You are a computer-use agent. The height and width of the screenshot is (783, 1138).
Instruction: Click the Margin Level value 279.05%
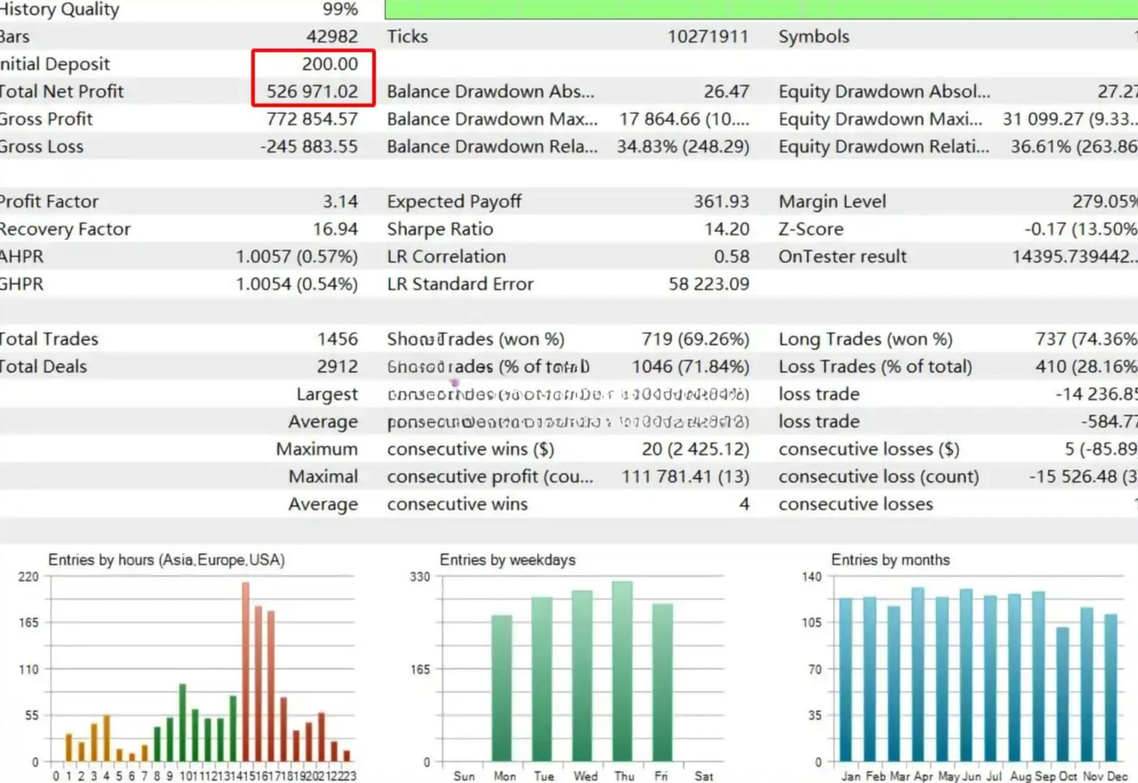tap(1105, 201)
